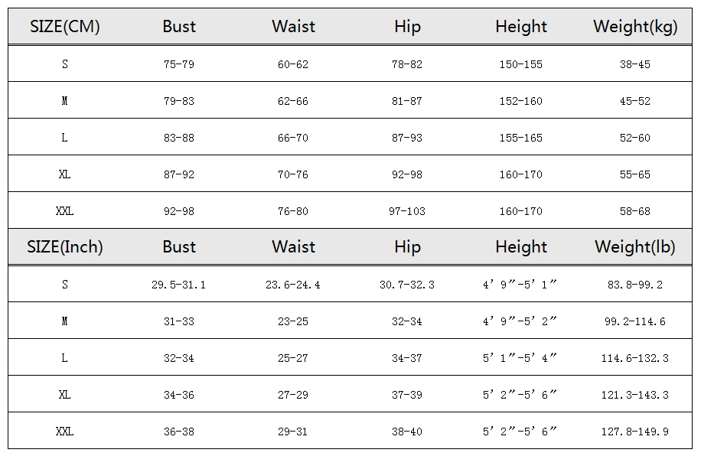Select hip value 87-93
701x456 pixels.
click(407, 138)
